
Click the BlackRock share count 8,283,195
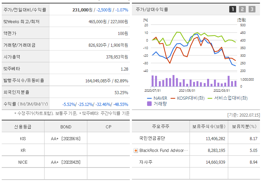[x=216, y=151]
